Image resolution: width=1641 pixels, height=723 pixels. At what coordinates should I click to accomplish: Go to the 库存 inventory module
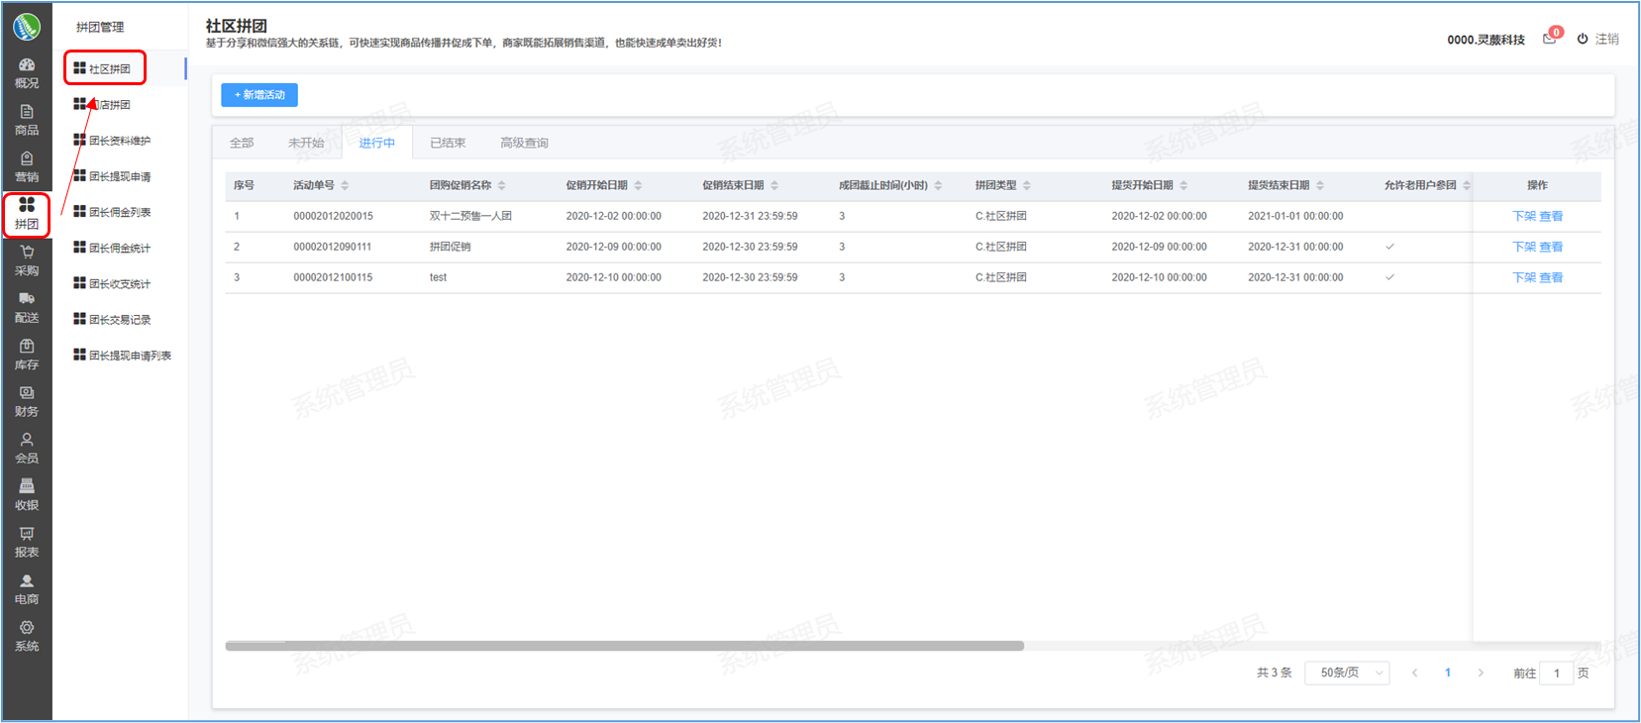point(27,355)
